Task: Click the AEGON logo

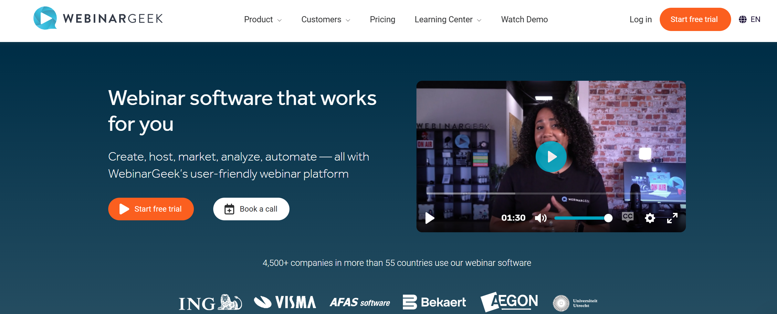Action: 509,301
